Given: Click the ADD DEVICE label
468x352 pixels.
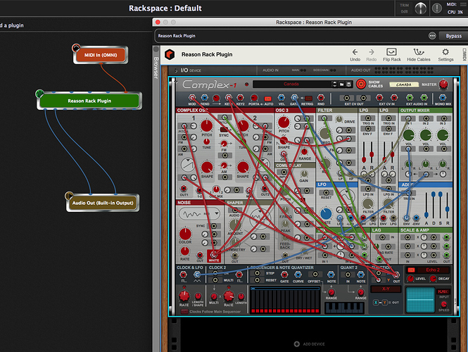Looking at the screenshot, I should [314, 344].
